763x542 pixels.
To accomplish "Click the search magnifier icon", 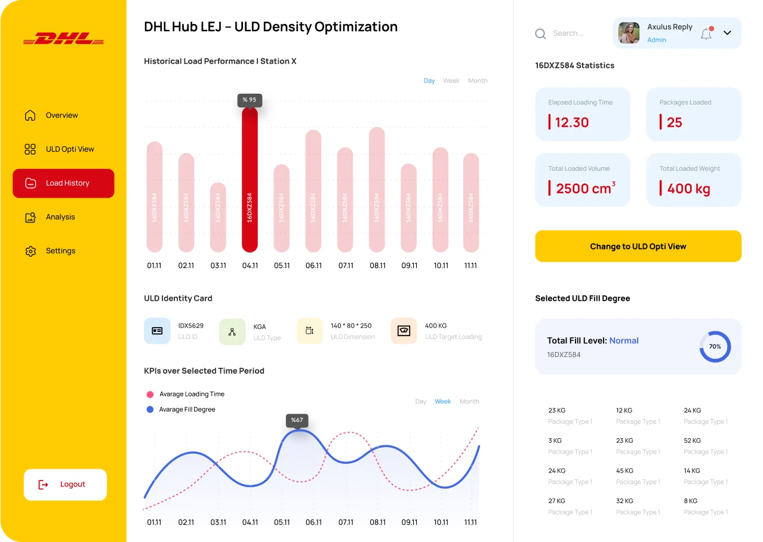I will point(540,34).
